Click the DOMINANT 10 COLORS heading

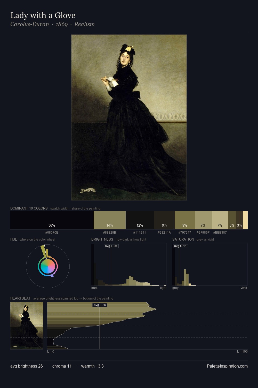tap(29, 208)
